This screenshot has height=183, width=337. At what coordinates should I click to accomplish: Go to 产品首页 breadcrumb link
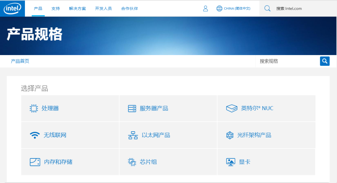click(20, 61)
